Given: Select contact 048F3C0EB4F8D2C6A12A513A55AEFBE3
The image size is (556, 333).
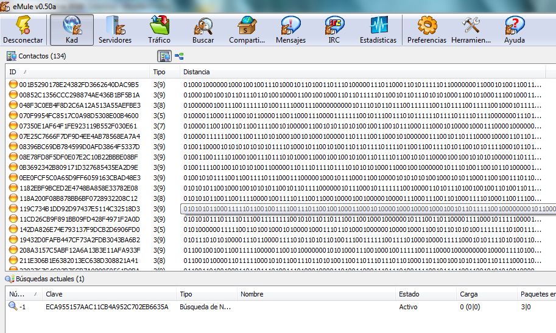Looking at the screenshot, I should point(80,105).
